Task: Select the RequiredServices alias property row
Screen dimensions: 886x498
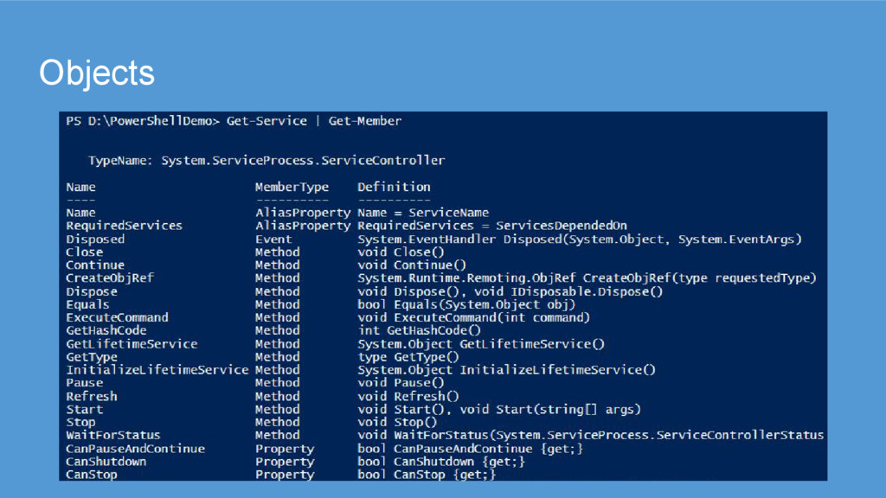Action: pos(124,226)
